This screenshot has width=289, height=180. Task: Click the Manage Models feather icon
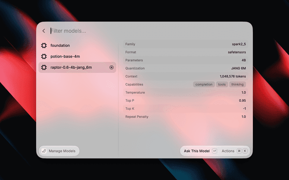click(x=44, y=151)
